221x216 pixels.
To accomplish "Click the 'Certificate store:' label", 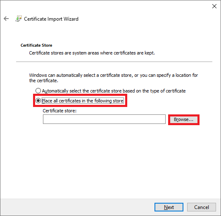I will (x=59, y=111).
